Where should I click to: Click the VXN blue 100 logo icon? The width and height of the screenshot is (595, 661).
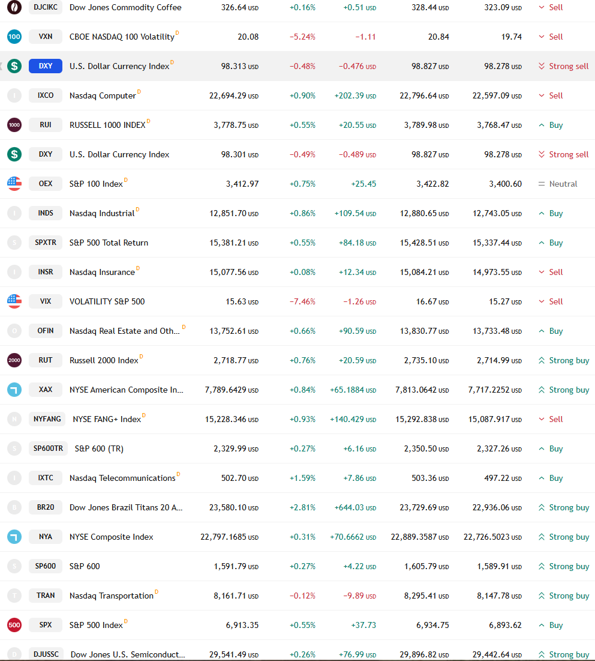(x=14, y=37)
